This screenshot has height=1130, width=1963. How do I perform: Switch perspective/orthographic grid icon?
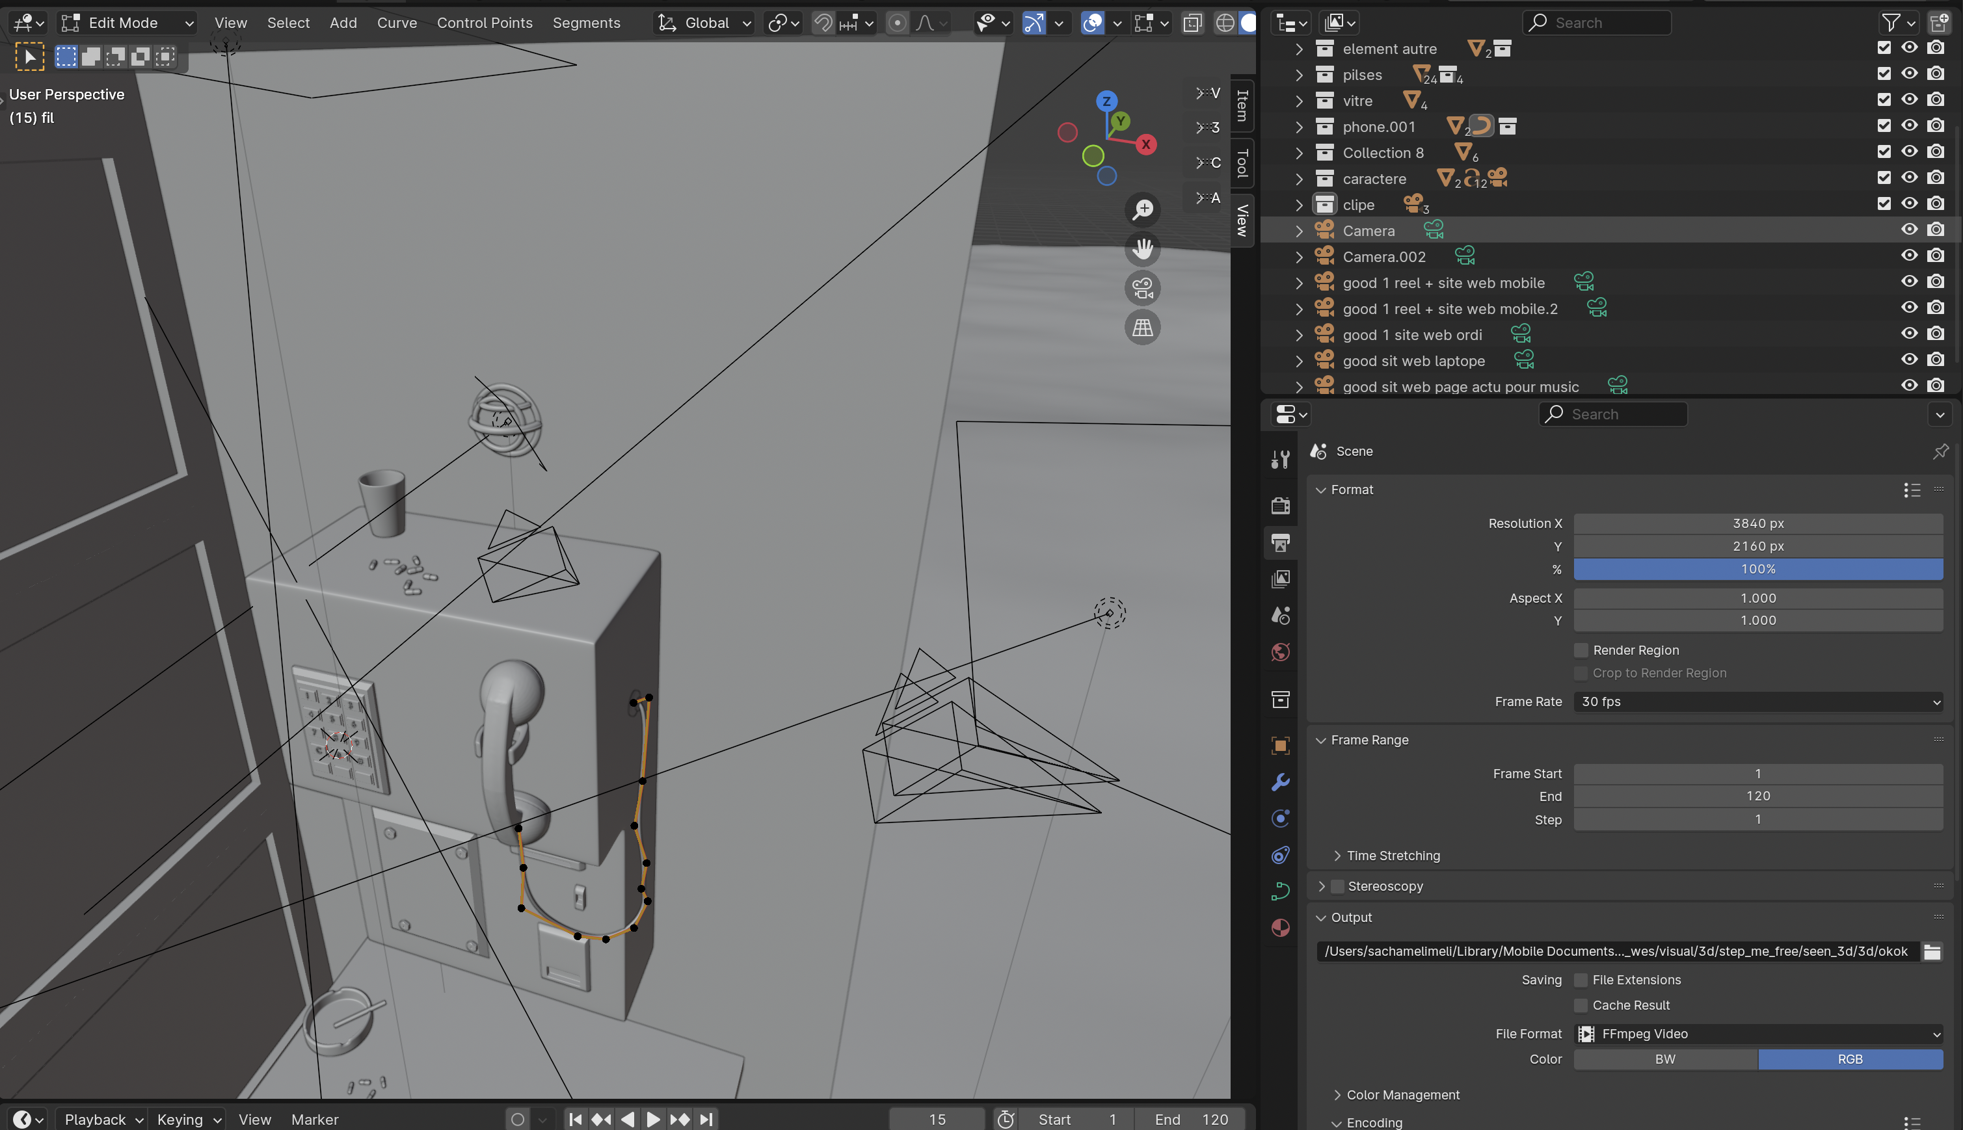tap(1143, 328)
